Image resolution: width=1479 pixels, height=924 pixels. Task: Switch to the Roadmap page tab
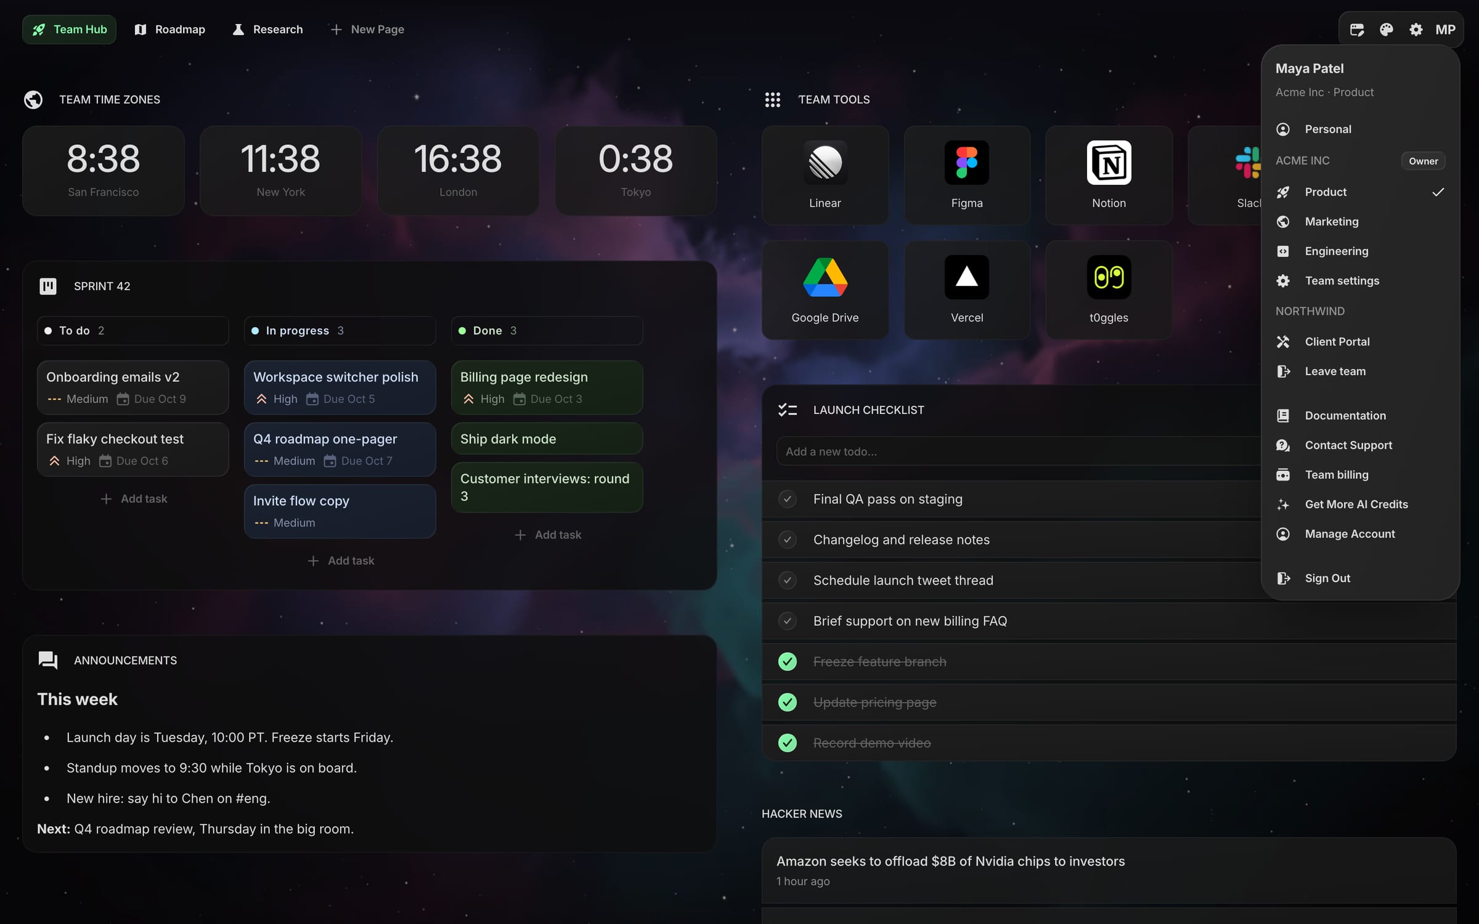169,30
